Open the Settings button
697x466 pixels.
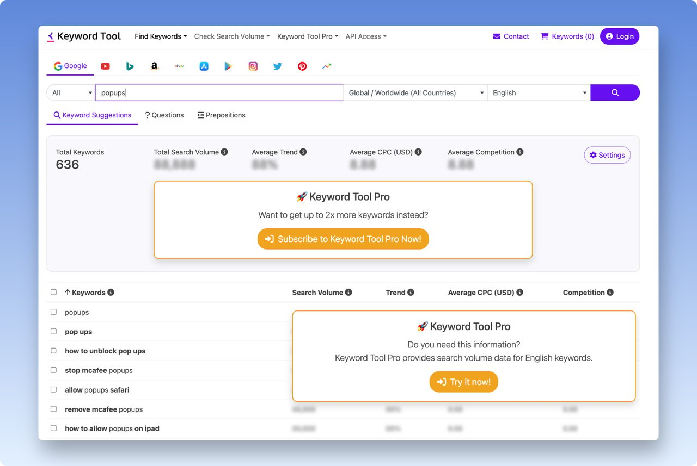pos(607,155)
